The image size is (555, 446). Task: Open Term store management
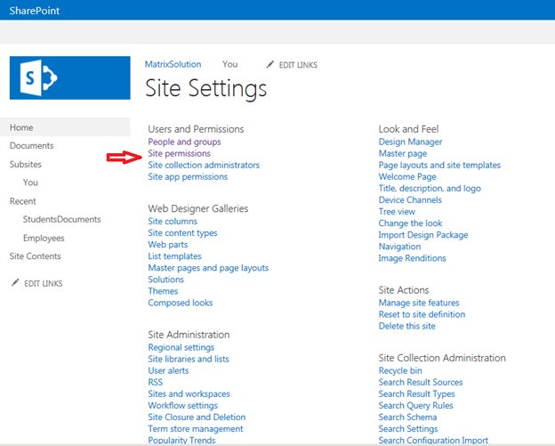point(196,429)
